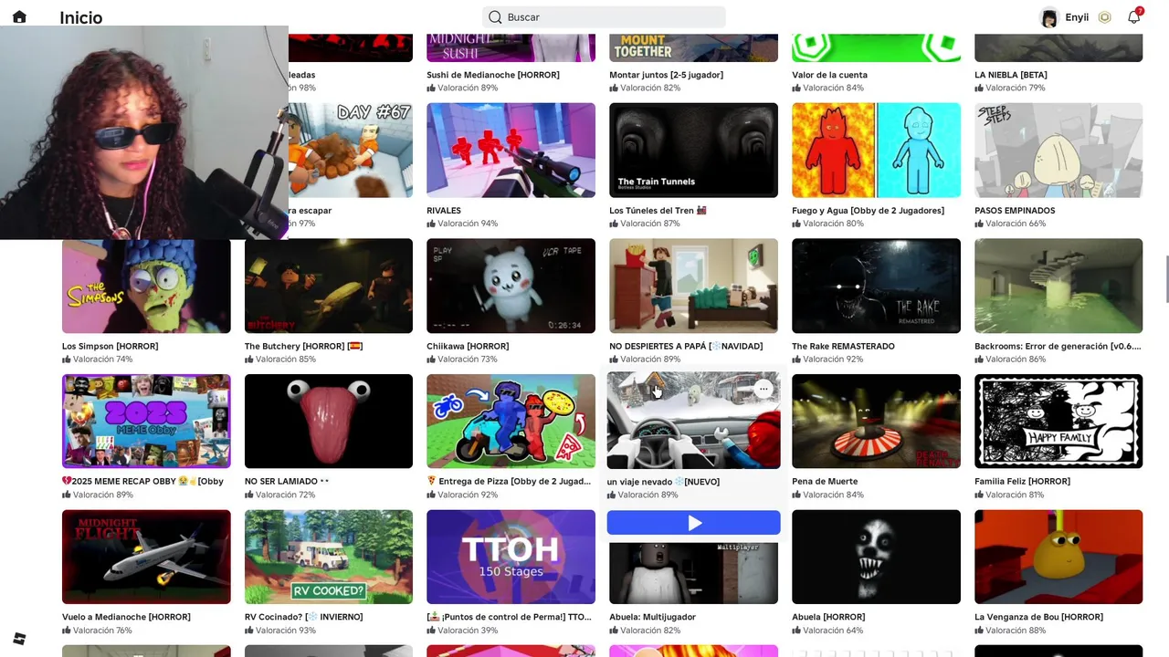Open the Backrooms generation error thumbnail

click(x=1058, y=286)
